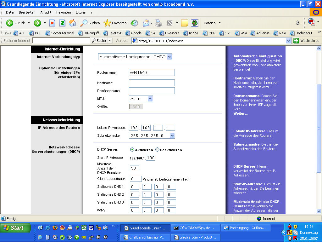
Task: Click the page vertical scrollbar thumb
Action: point(319,128)
